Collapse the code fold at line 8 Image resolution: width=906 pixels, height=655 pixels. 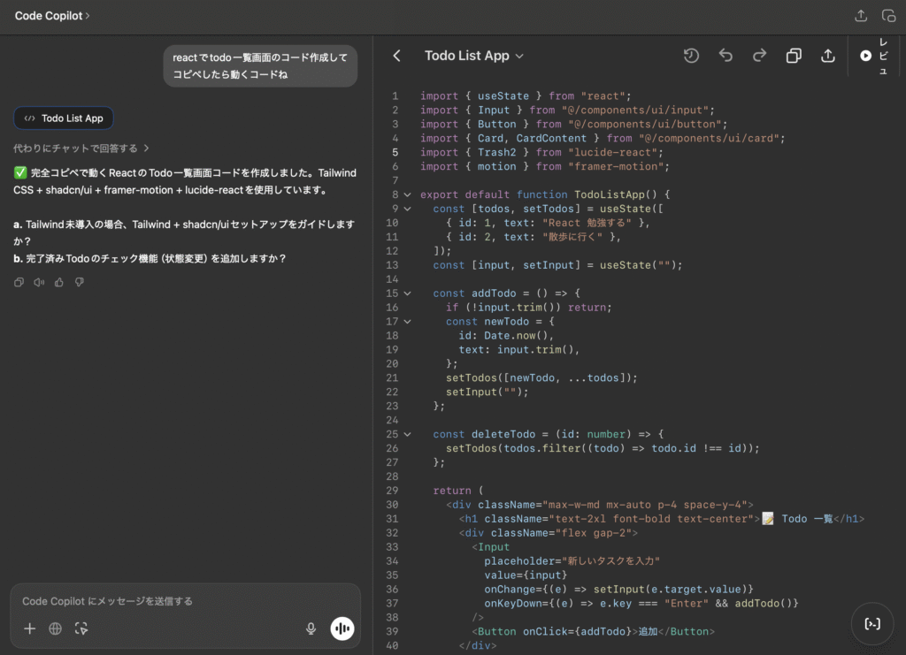pyautogui.click(x=407, y=194)
